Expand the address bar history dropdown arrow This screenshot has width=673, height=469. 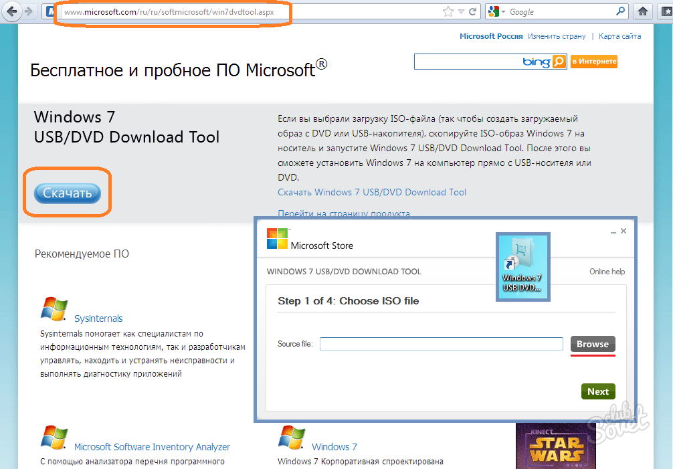click(460, 11)
